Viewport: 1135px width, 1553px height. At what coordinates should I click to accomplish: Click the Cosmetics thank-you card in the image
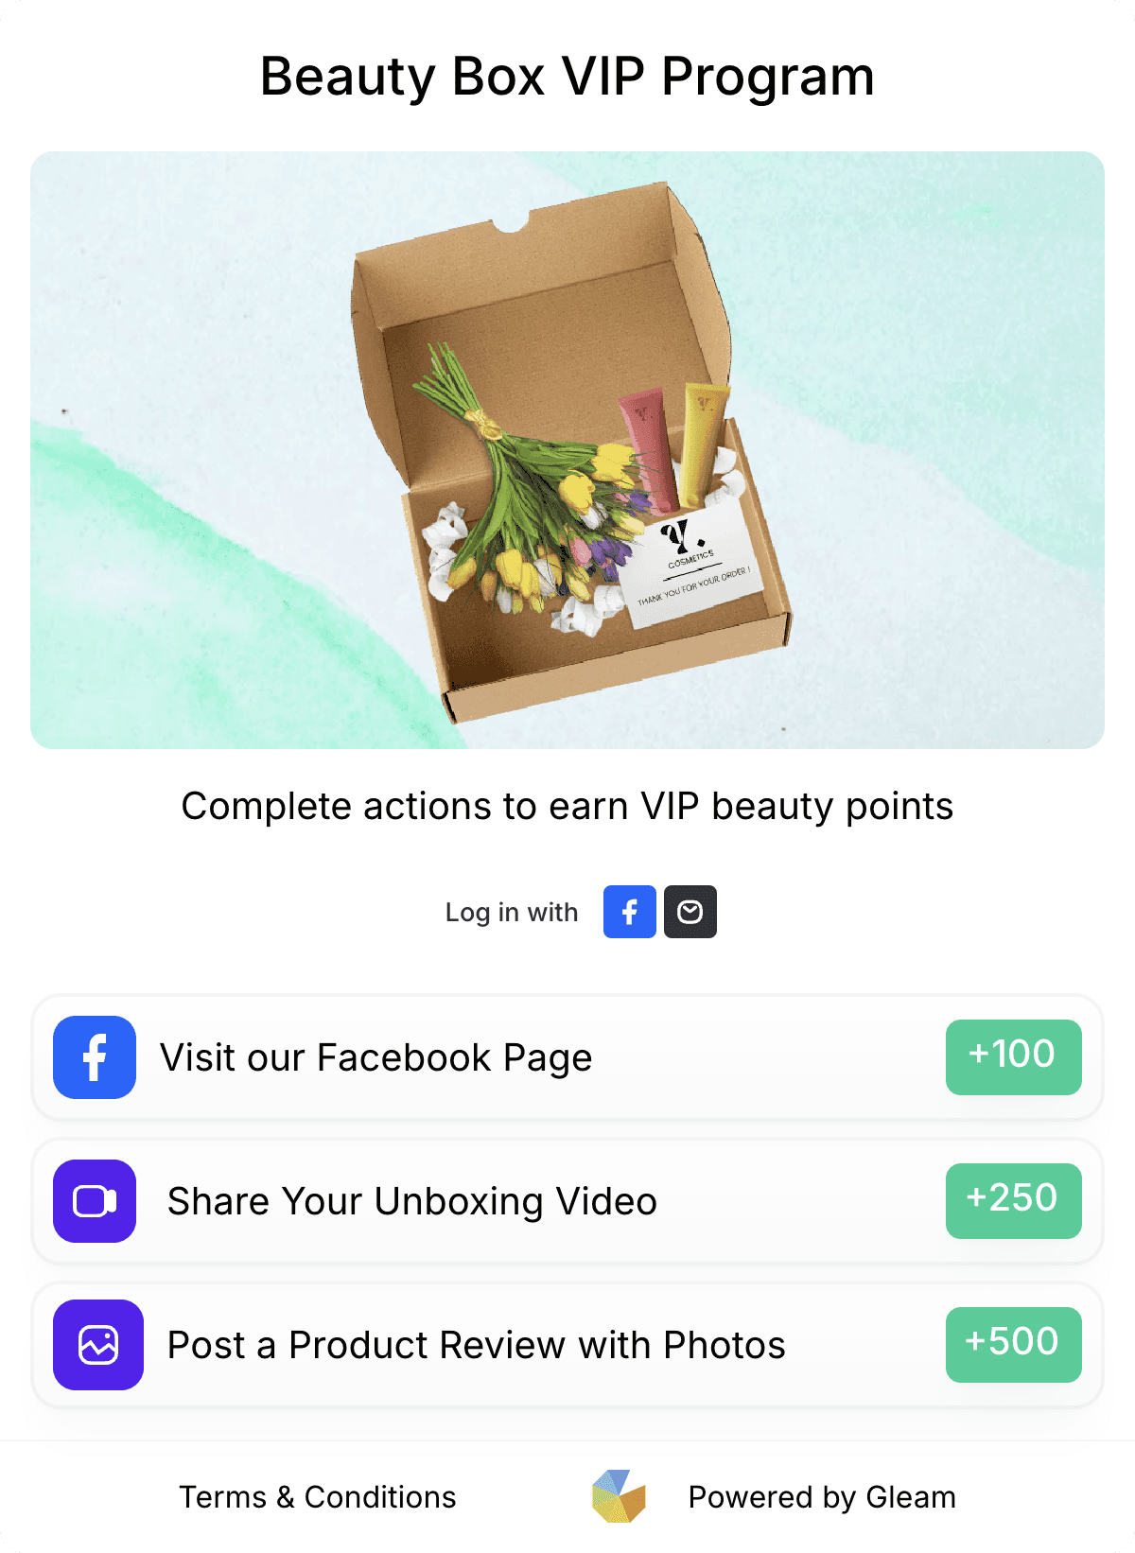pos(693,565)
